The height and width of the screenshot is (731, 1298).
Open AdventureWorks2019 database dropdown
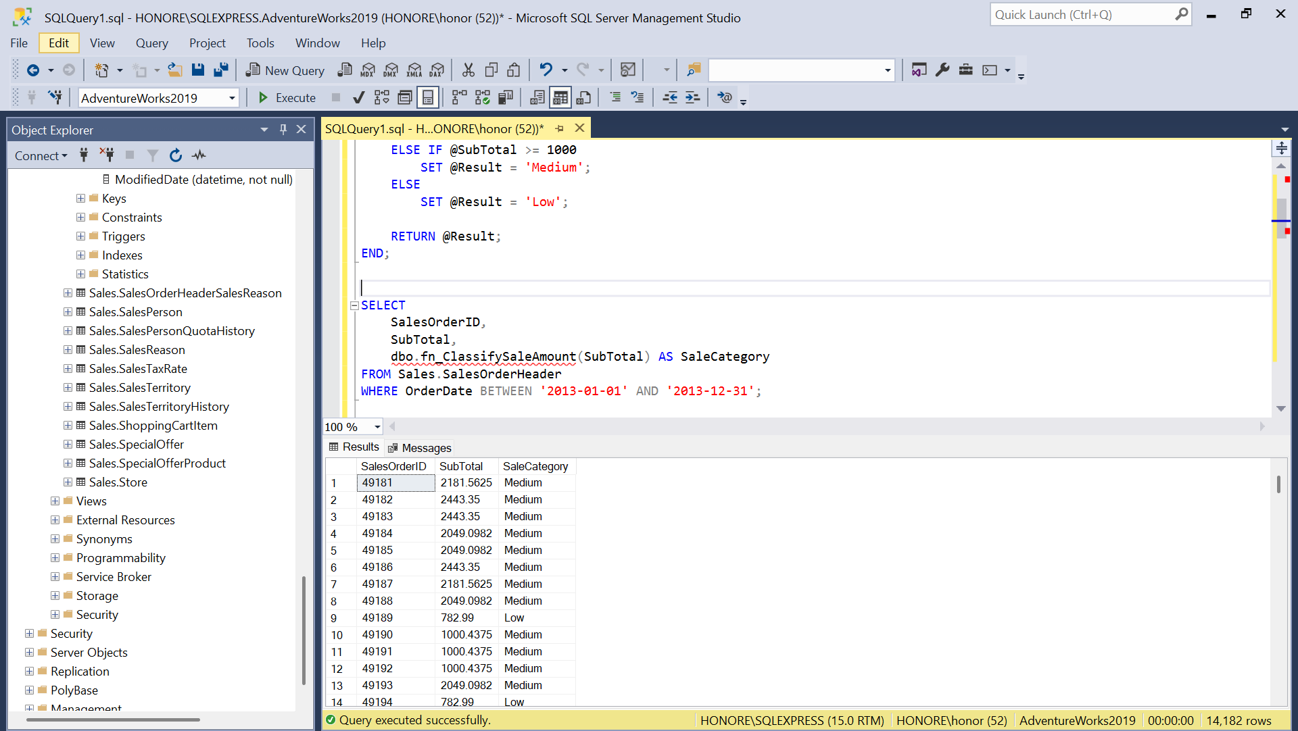232,98
